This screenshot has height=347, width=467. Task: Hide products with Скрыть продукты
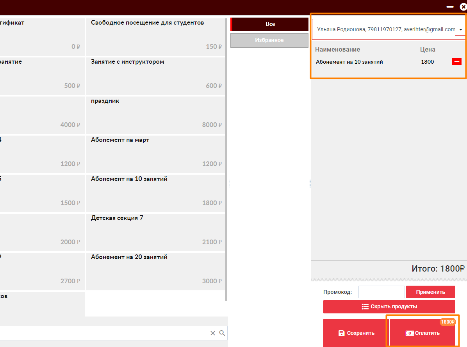[389, 307]
